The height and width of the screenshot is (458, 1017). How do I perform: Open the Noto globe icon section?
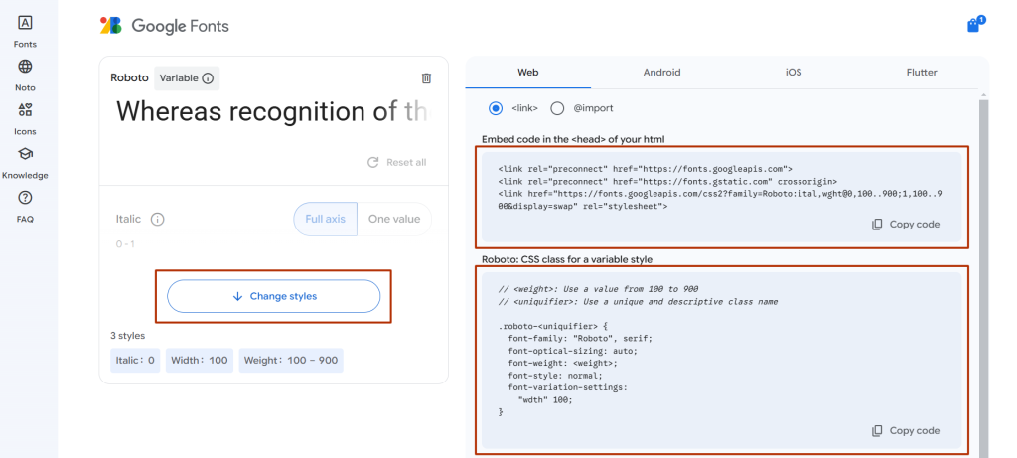pyautogui.click(x=25, y=76)
